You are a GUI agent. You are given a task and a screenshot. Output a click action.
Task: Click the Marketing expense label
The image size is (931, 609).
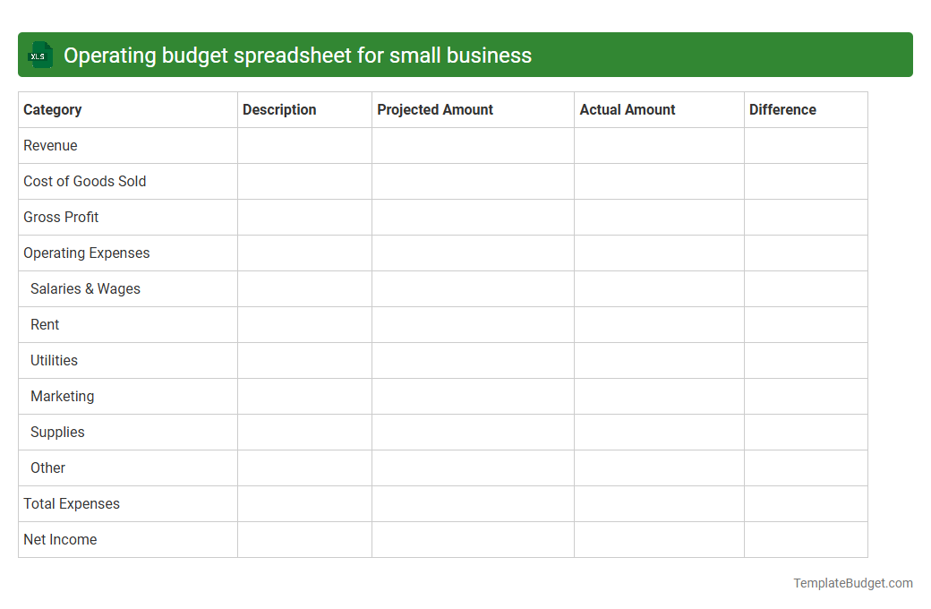click(62, 396)
